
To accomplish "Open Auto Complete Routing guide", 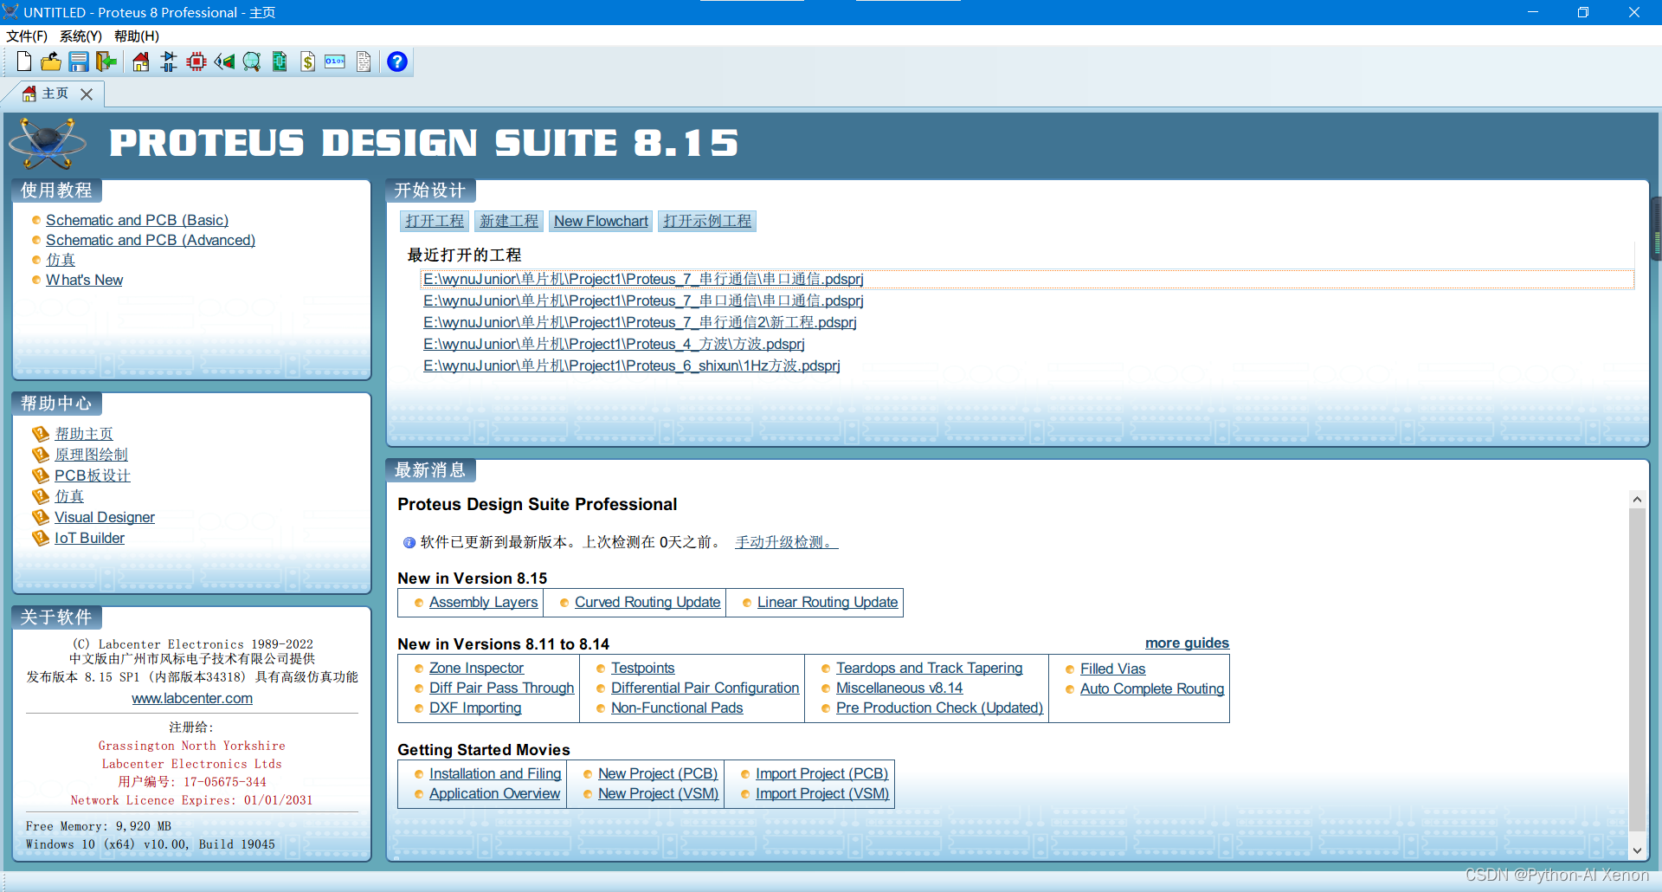I will click(x=1152, y=688).
